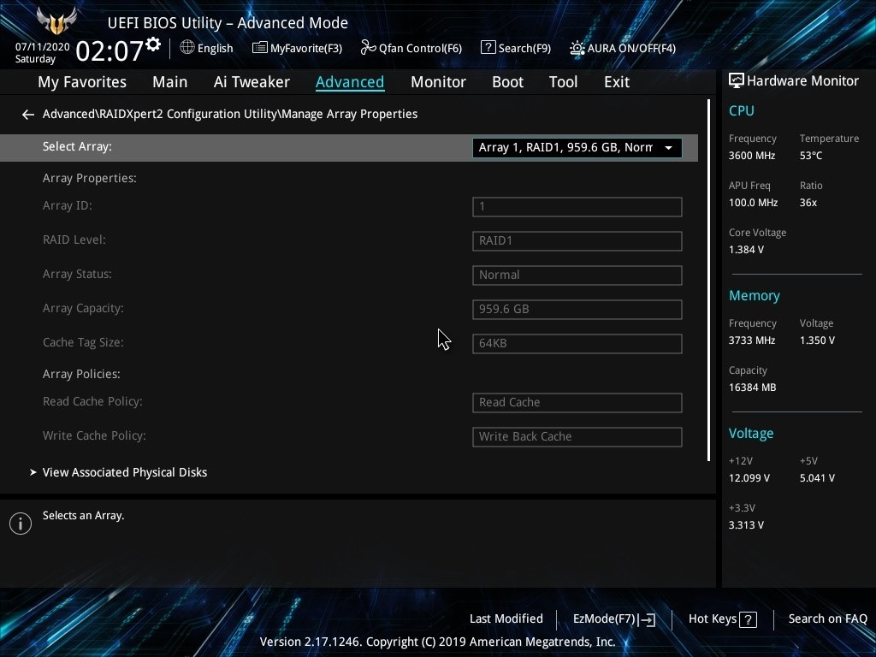The height and width of the screenshot is (657, 876).
Task: Click the date 07/11/2020
Action: tap(43, 47)
